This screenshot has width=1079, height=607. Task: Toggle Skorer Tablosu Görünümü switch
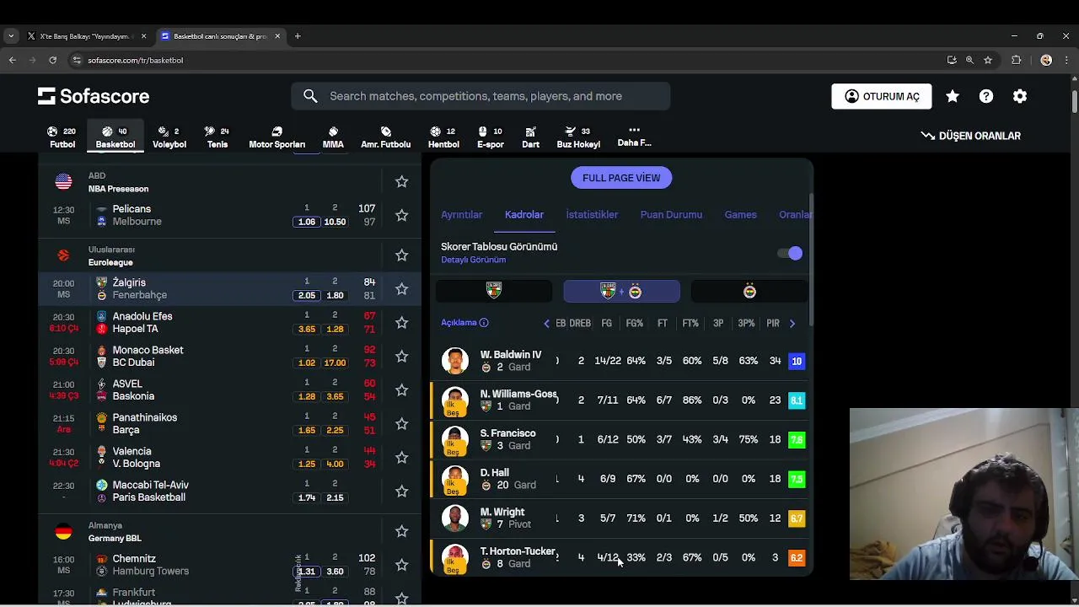pyautogui.click(x=790, y=253)
